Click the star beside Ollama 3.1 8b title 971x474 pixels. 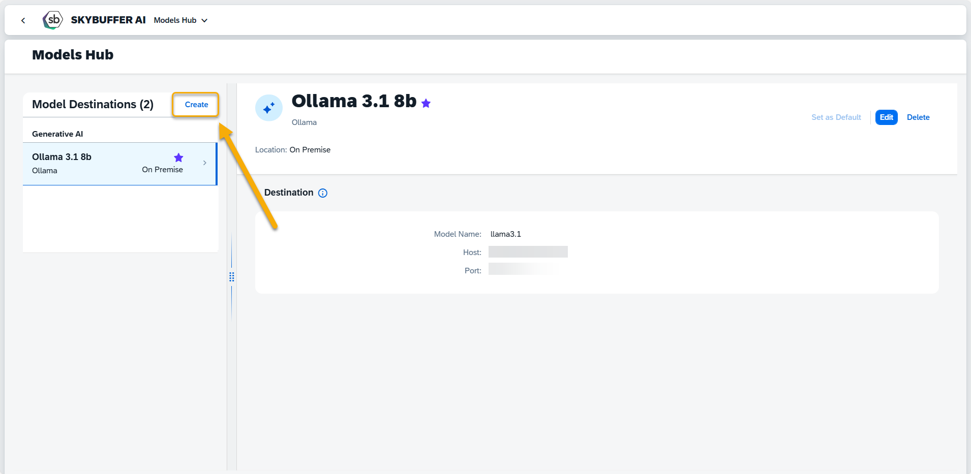point(426,104)
